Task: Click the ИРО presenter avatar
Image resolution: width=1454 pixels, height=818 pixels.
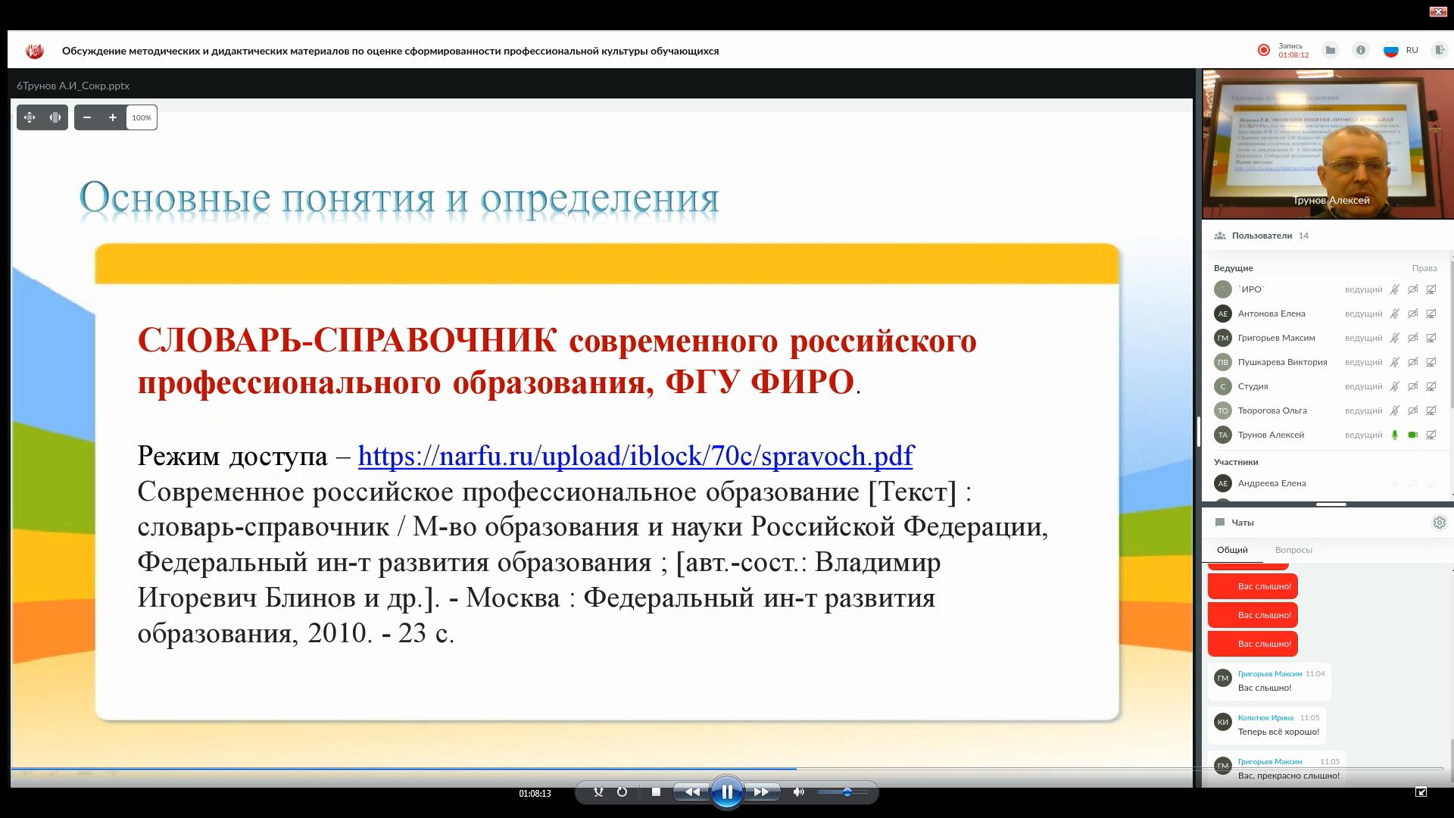Action: [x=1222, y=289]
